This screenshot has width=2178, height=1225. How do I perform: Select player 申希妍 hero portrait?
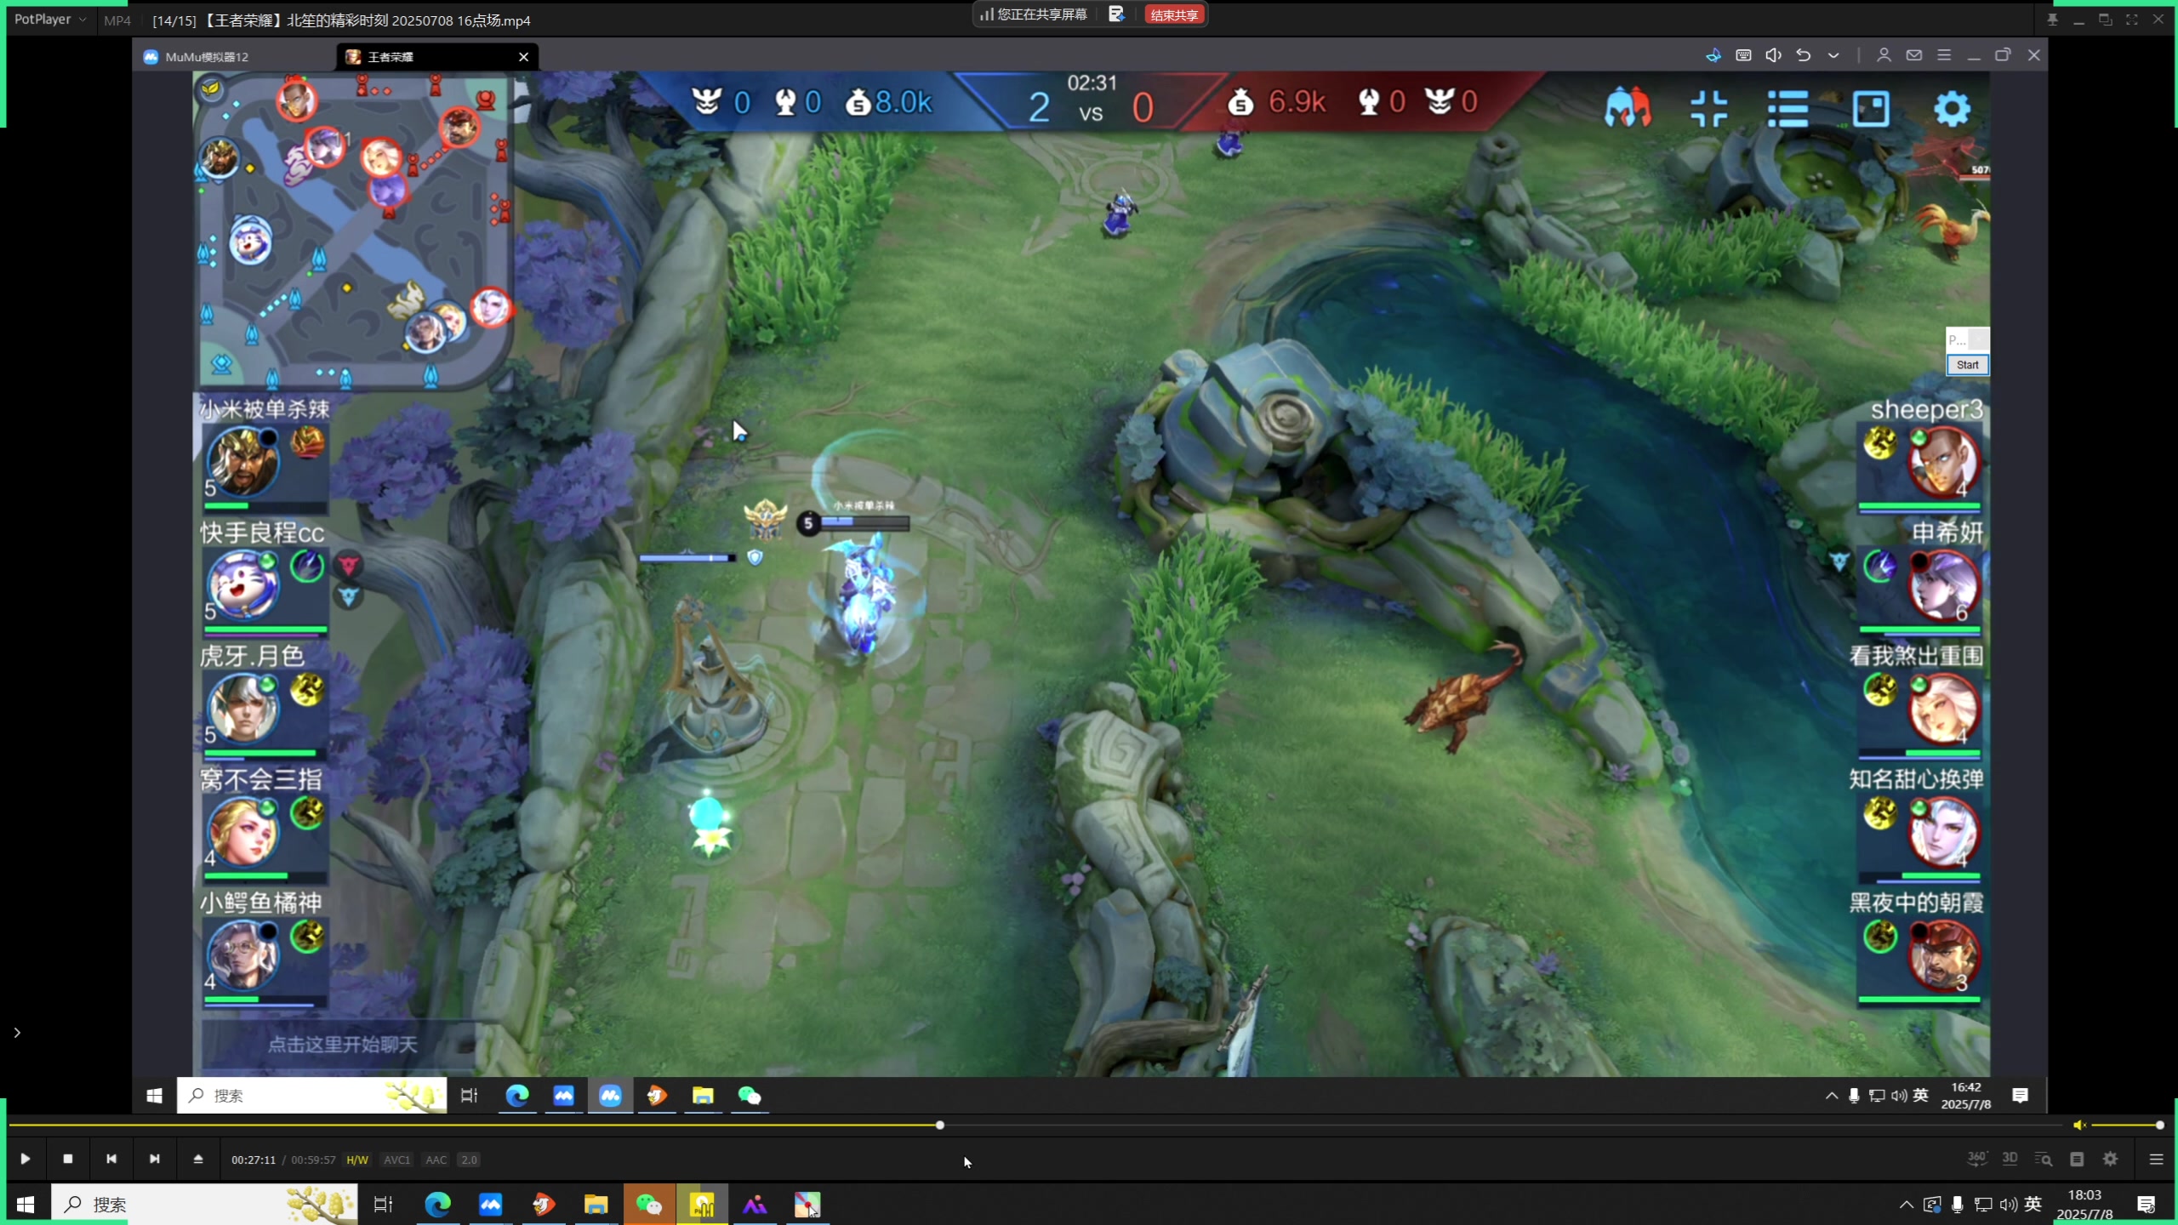[1944, 585]
